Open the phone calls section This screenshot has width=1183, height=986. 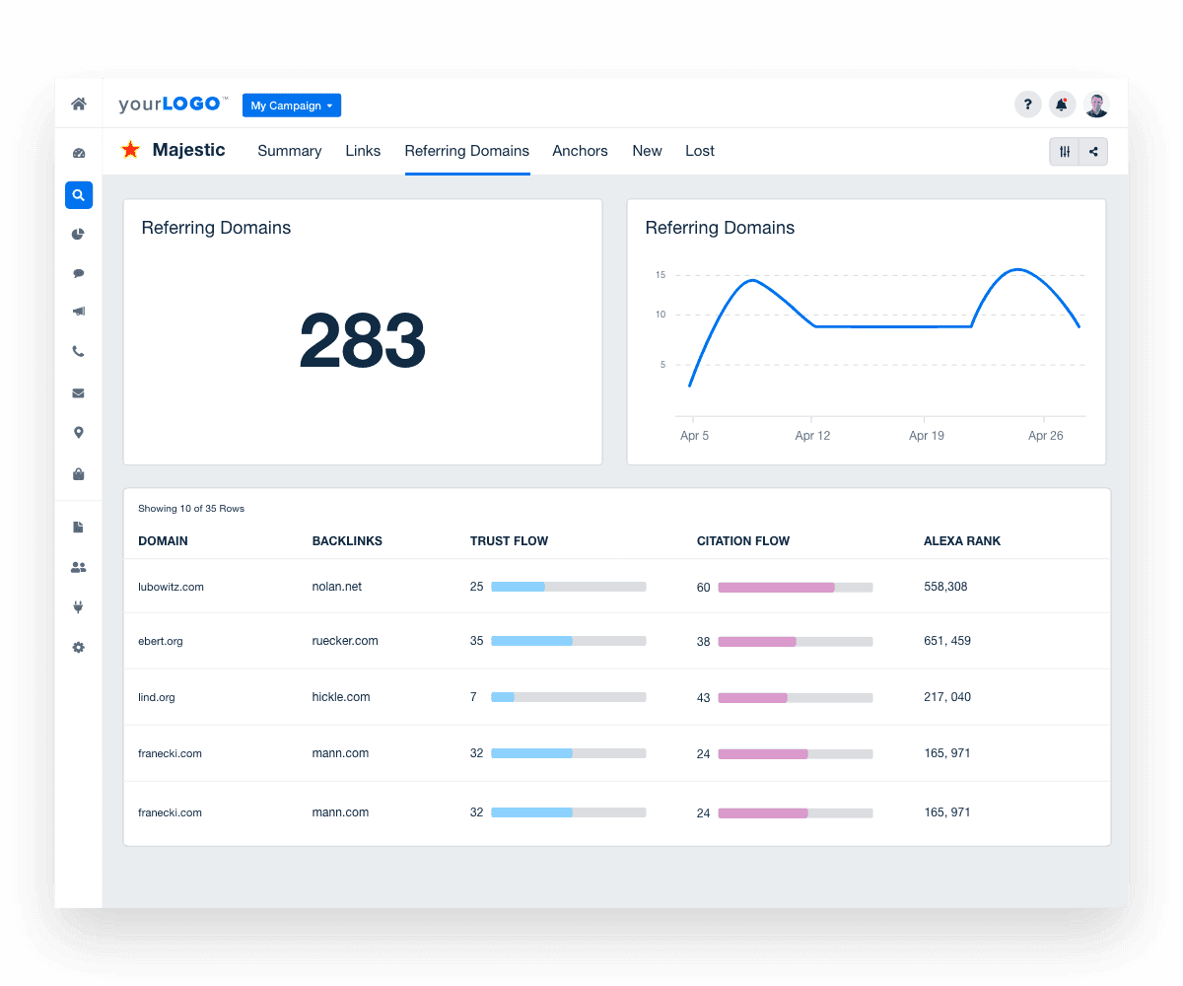pyautogui.click(x=79, y=351)
